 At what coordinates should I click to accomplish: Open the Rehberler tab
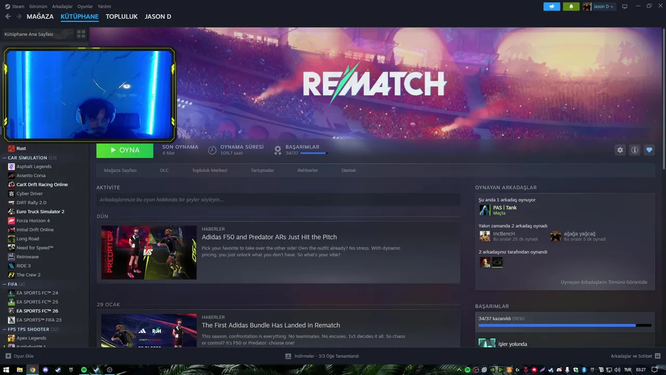point(308,170)
